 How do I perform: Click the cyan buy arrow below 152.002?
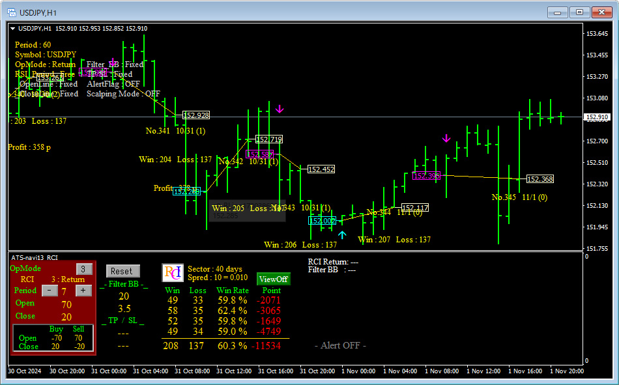coord(342,235)
